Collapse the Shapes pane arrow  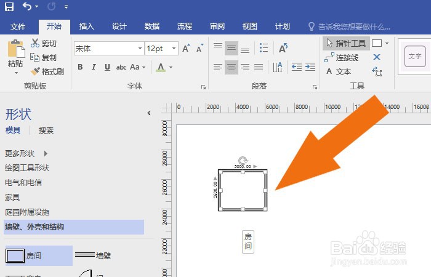(x=149, y=113)
